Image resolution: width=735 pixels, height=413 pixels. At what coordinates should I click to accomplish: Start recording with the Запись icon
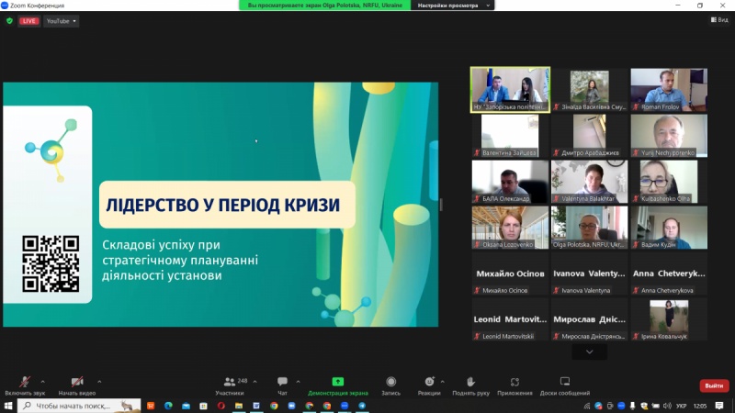tap(390, 382)
